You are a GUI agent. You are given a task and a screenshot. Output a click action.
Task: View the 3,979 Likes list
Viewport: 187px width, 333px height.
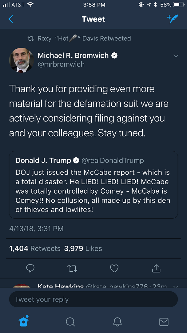point(83,249)
